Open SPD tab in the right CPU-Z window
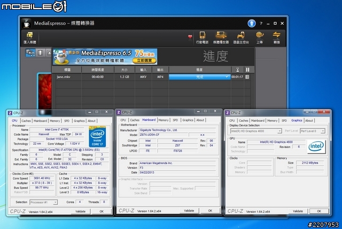The width and height of the screenshot is (342, 229). coord(284,120)
